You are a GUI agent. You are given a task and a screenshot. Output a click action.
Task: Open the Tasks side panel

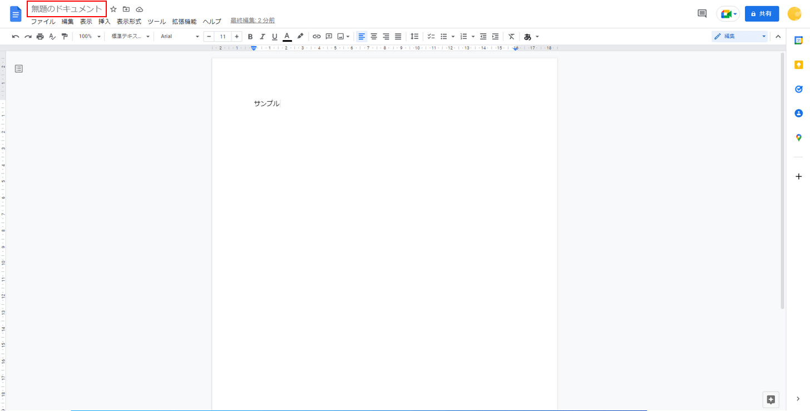798,89
